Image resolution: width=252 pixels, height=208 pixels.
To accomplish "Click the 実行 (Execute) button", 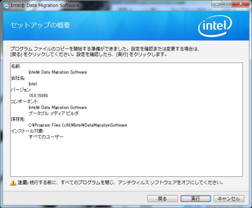I will (x=195, y=199).
